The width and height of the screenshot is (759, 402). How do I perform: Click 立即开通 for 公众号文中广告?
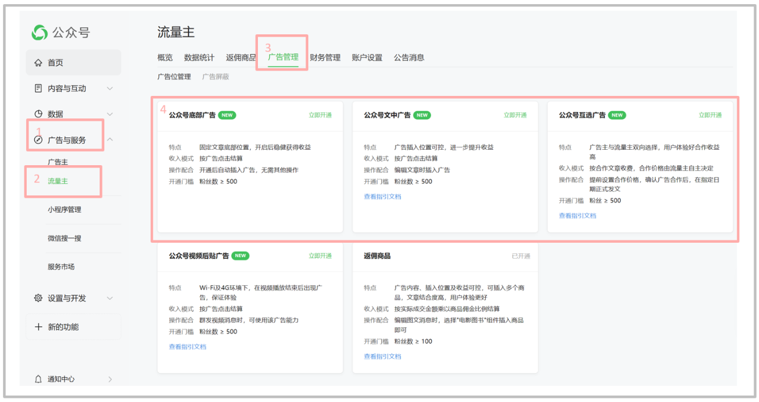[515, 115]
